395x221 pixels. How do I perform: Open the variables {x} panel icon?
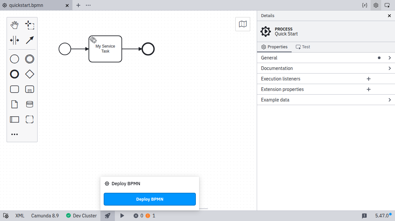[x=364, y=5]
